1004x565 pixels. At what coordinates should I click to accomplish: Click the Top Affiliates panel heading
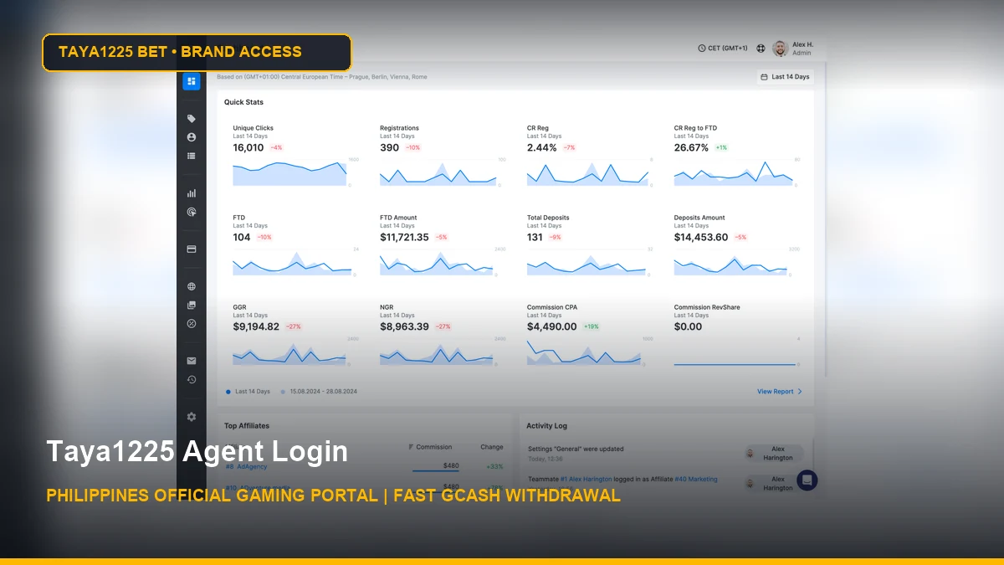247,426
